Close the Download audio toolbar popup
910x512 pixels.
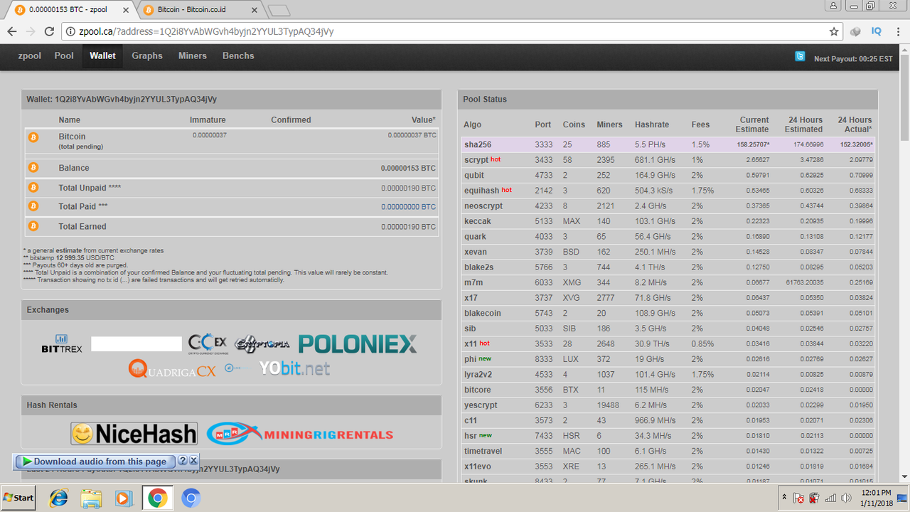point(193,461)
